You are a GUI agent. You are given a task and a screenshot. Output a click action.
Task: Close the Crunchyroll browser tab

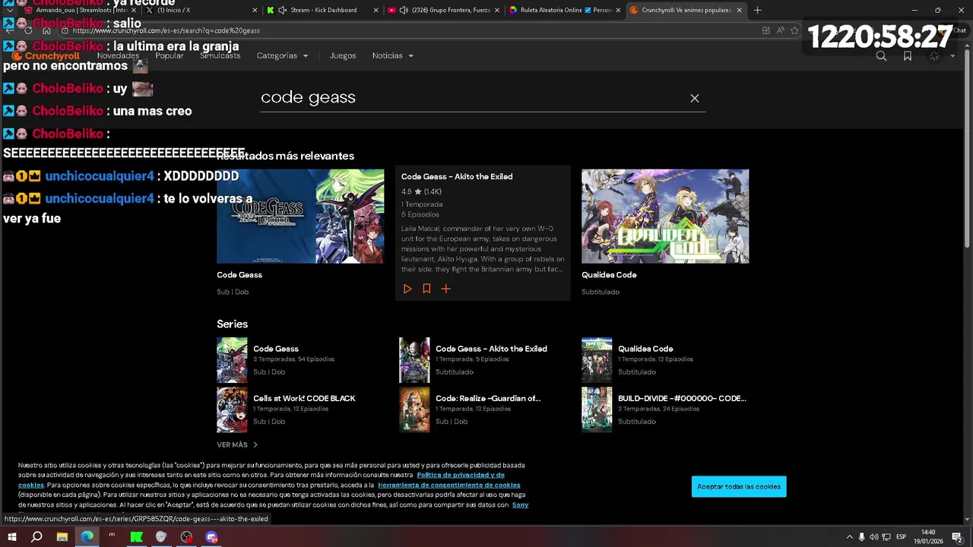tap(739, 10)
